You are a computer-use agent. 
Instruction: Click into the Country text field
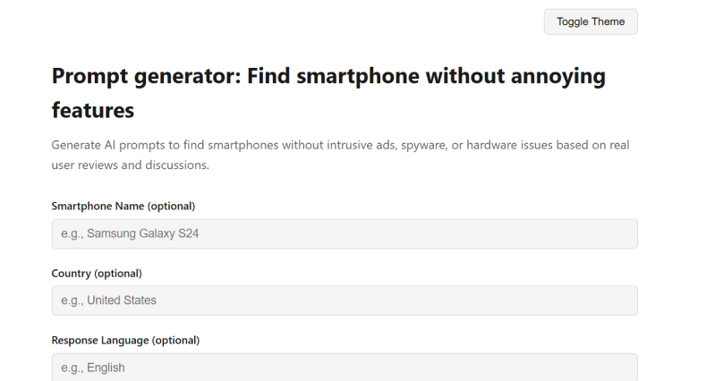(345, 301)
